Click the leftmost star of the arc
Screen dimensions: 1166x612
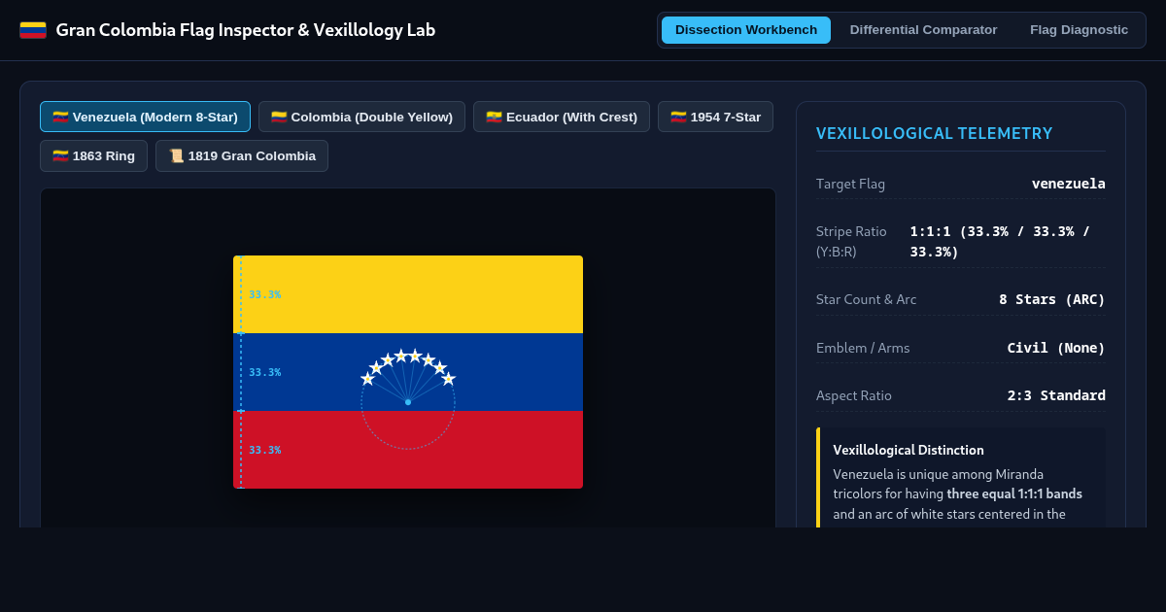click(367, 379)
